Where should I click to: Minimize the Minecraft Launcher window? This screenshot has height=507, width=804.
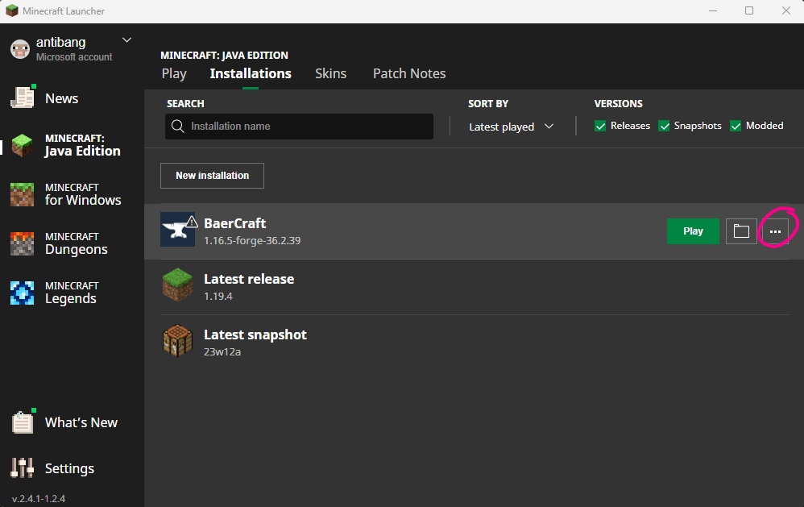click(x=713, y=10)
